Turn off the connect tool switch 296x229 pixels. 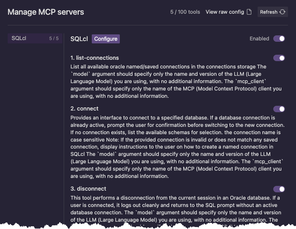point(279,109)
